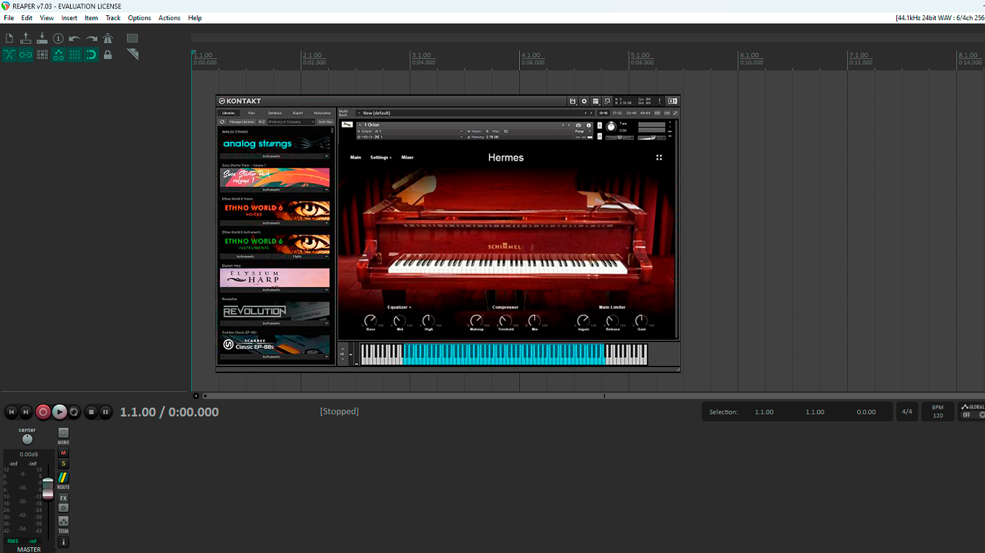Bypass master FX power button

click(x=63, y=508)
